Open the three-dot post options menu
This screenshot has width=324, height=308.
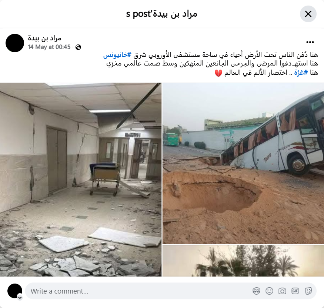tap(310, 42)
